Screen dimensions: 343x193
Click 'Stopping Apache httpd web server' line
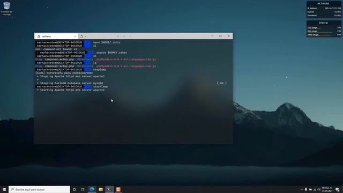[71, 76]
